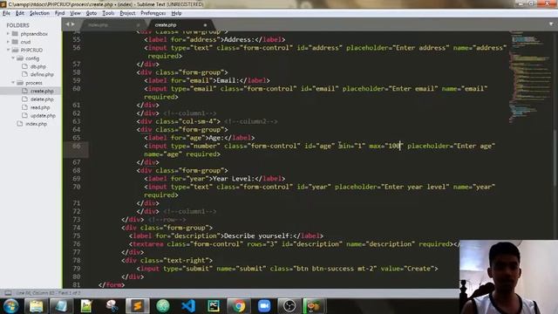The height and width of the screenshot is (314, 558).
Task: Expand the phpsandbox folder arrow
Action: click(x=8, y=34)
